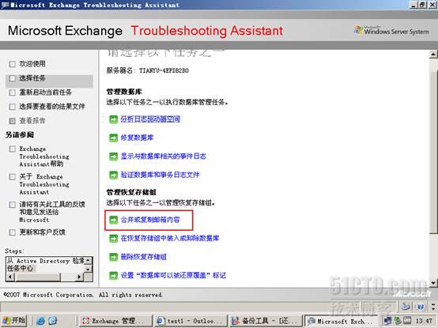This screenshot has height=328, width=438.
Task: Open the 删除恢复存储组 link
Action: (144, 257)
